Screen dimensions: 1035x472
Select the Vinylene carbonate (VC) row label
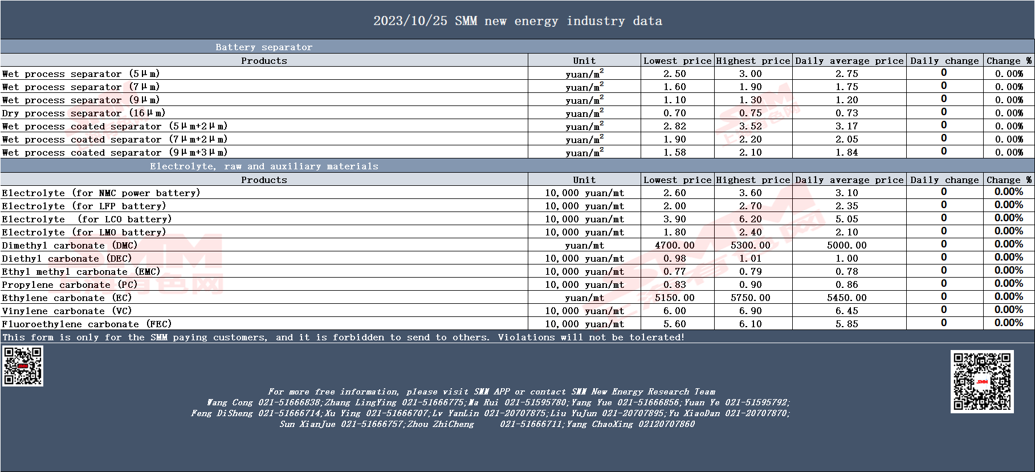coord(67,311)
